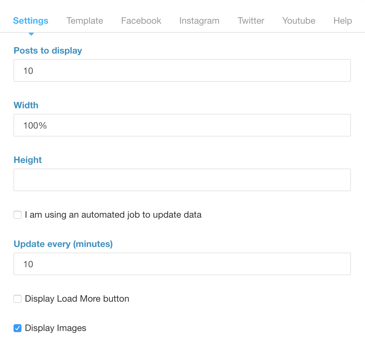Go to the Instagram tab
This screenshot has height=340, width=365.
click(199, 21)
